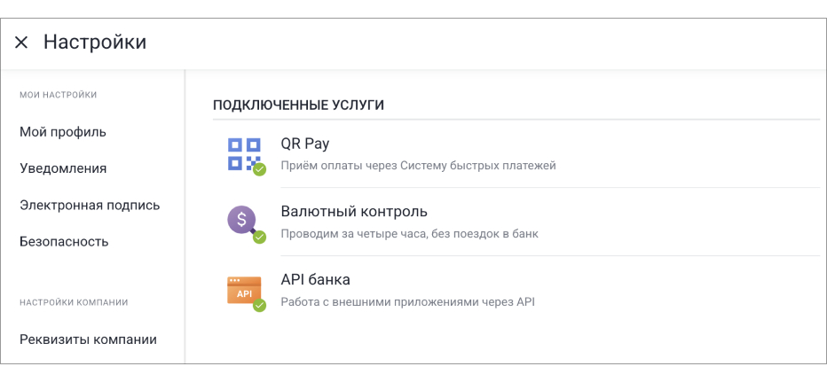Viewport: 827px width, 382px height.
Task: Select the Валютный контроль service title
Action: point(354,212)
